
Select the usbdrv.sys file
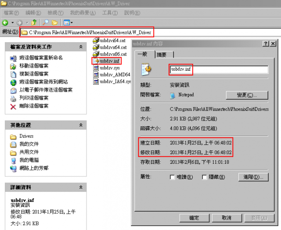click(106, 68)
